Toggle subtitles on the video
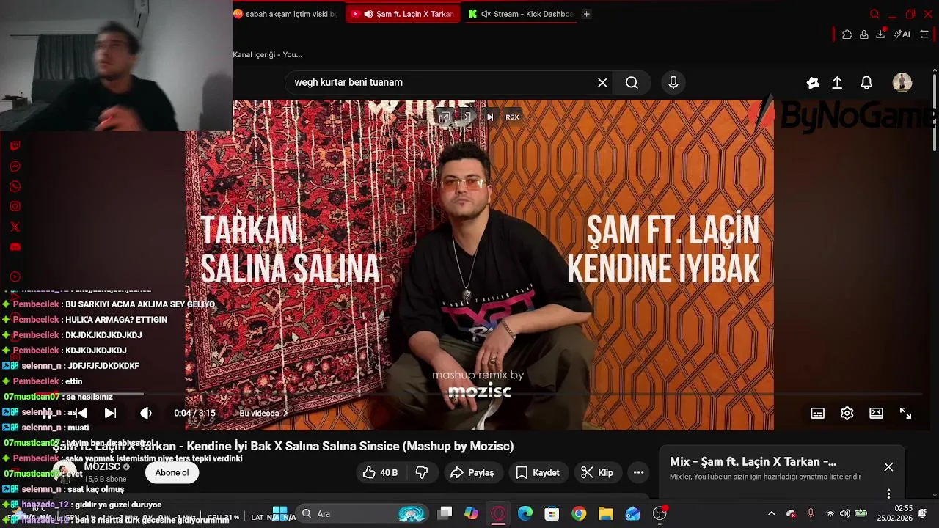This screenshot has height=528, width=939. pos(817,414)
